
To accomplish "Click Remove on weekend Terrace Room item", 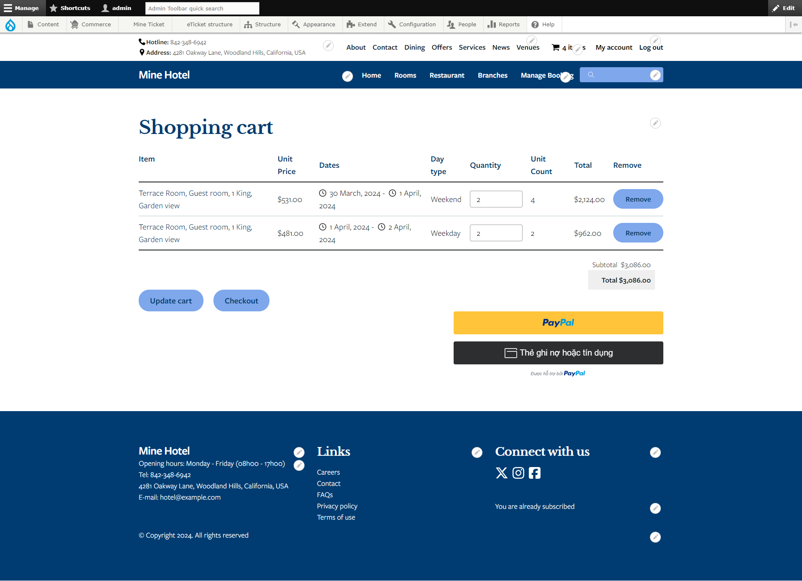I will click(637, 198).
